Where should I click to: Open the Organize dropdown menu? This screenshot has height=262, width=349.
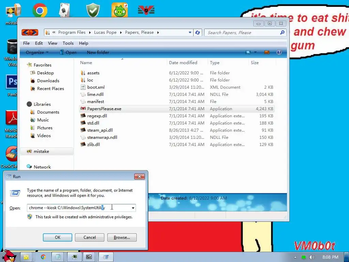[x=37, y=52]
